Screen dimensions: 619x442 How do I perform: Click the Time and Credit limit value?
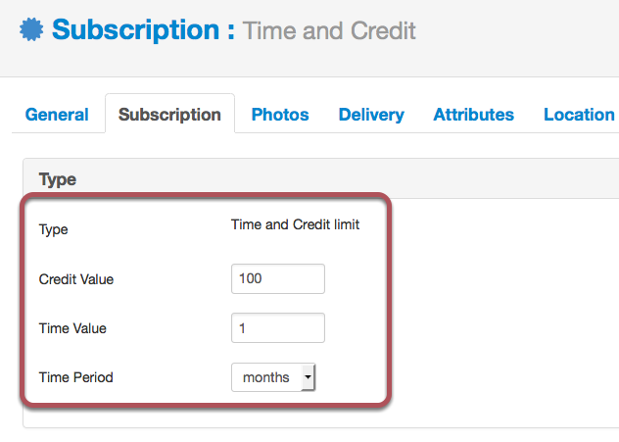point(295,224)
